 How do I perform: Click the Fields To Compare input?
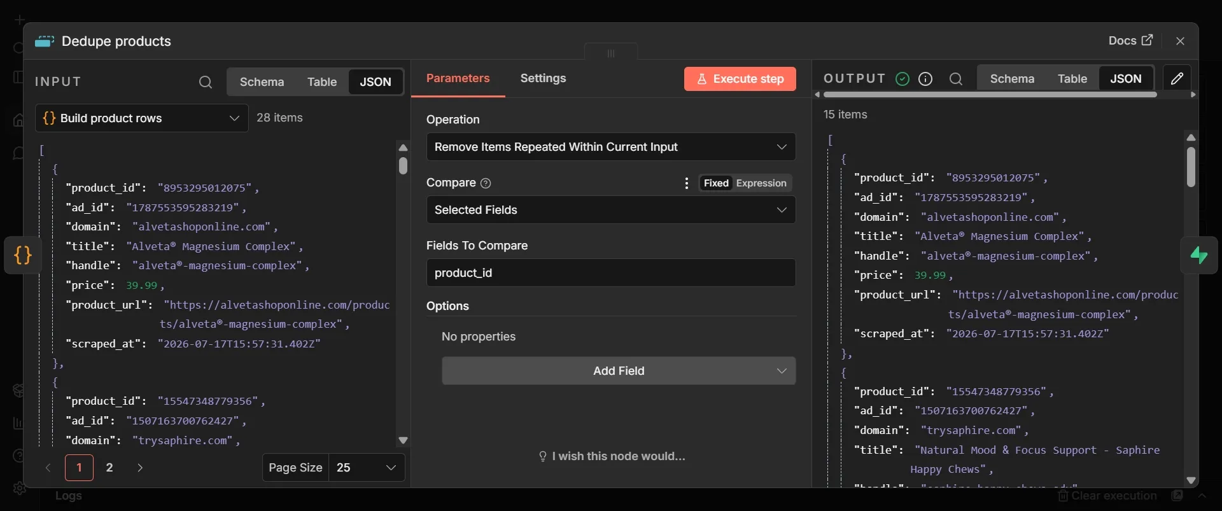point(611,273)
